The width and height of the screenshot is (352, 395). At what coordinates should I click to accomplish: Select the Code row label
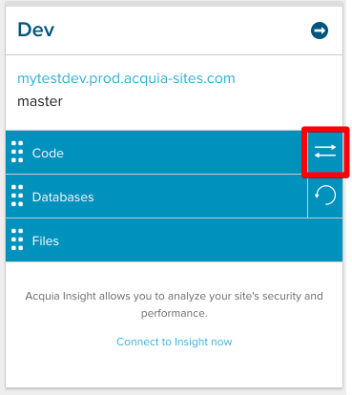48,154
